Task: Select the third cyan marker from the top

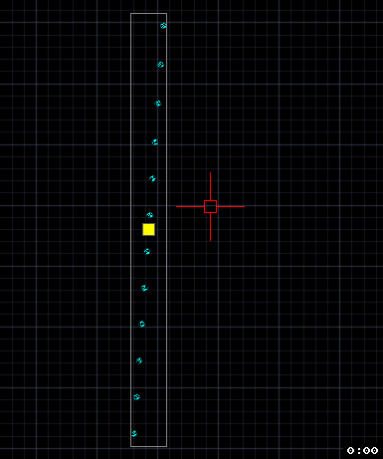Action: 158,104
